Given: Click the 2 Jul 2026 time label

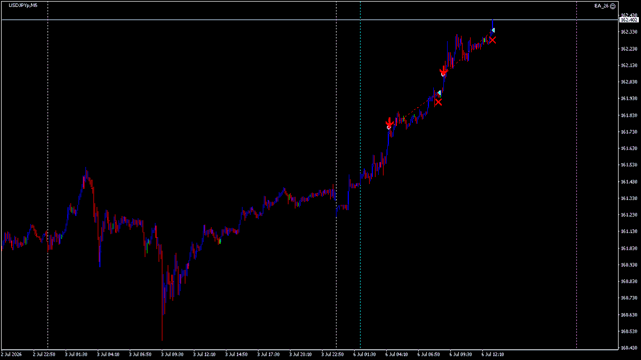Looking at the screenshot, I should (12, 354).
